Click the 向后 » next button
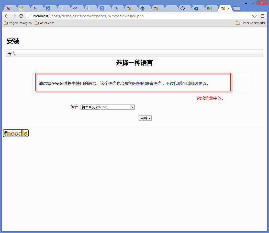 145,118
